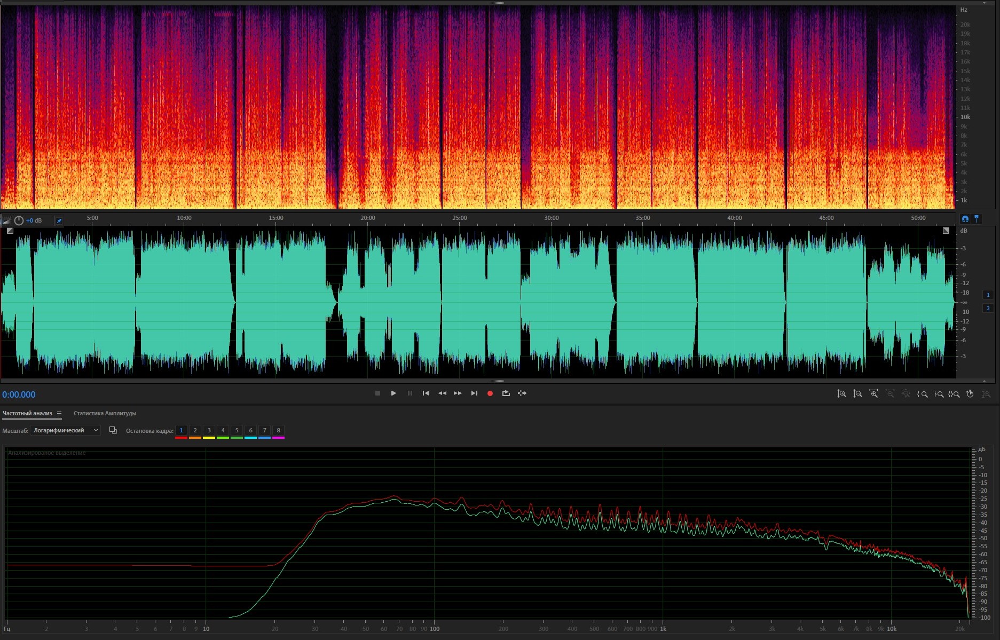Viewport: 1000px width, 640px height.
Task: Click the 25:00 mark on the timeline ruler
Action: [459, 218]
